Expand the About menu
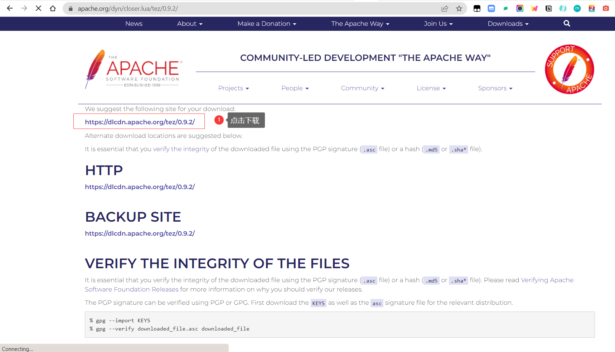 190,24
